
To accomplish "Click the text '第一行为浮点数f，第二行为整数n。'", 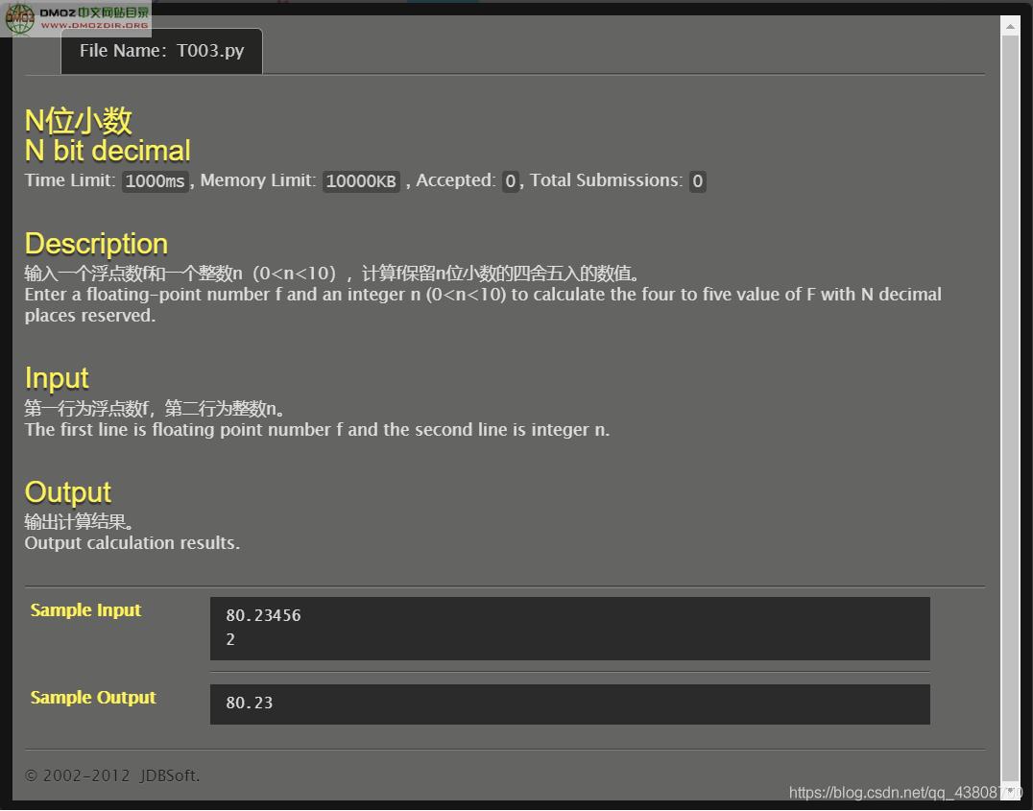I will coord(156,409).
